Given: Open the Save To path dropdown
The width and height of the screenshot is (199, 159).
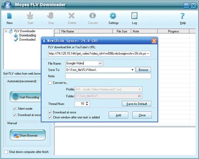Looking at the screenshot, I should 132,70.
